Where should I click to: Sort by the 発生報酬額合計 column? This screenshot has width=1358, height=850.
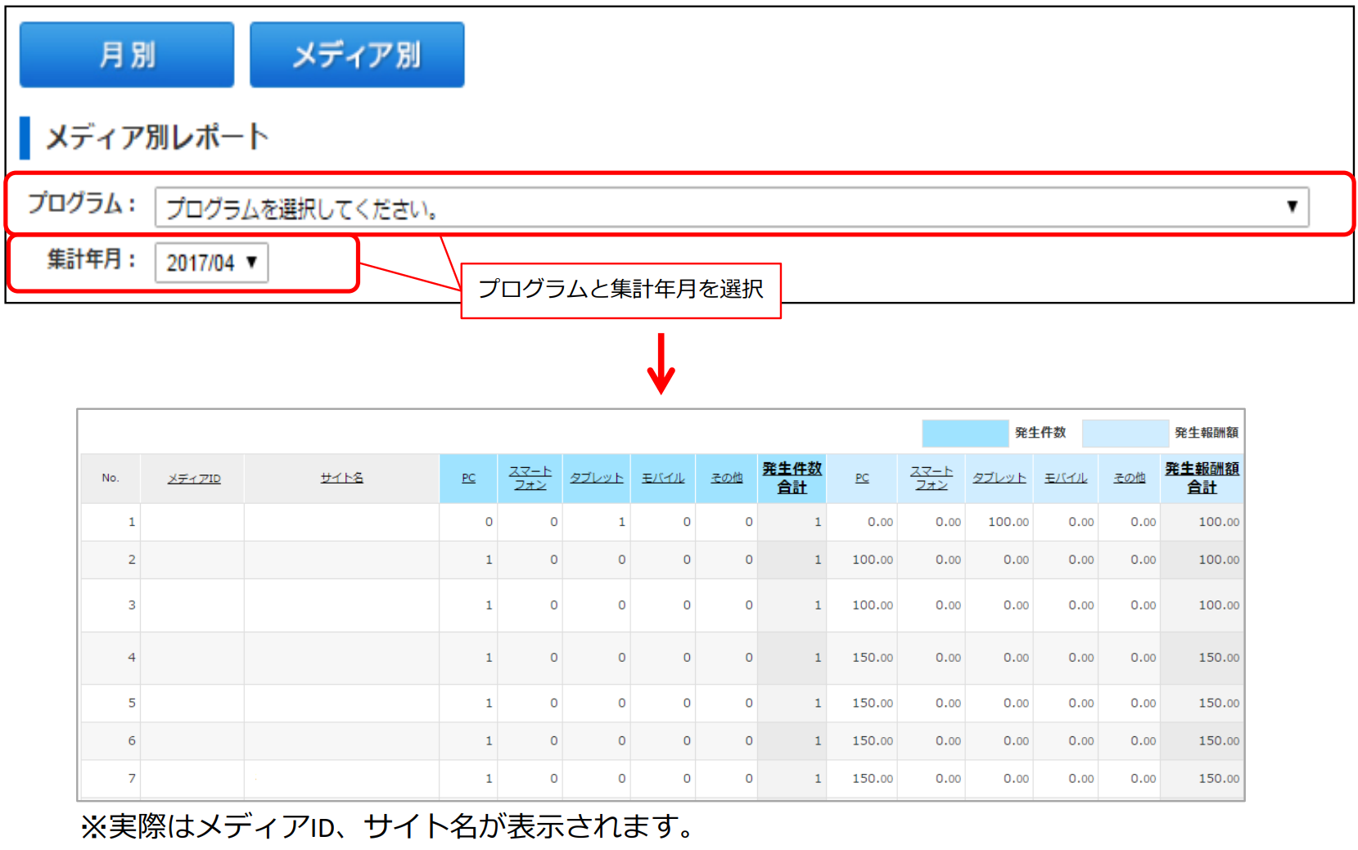1202,478
